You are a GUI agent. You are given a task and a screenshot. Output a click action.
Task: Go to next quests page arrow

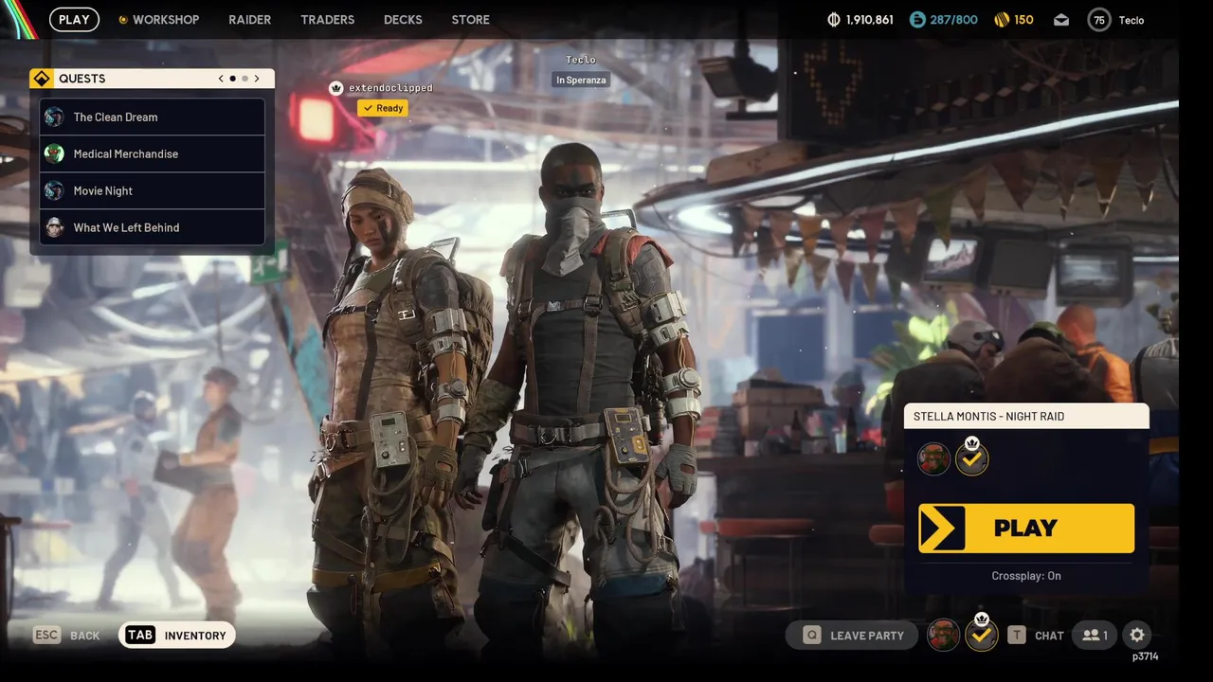256,79
